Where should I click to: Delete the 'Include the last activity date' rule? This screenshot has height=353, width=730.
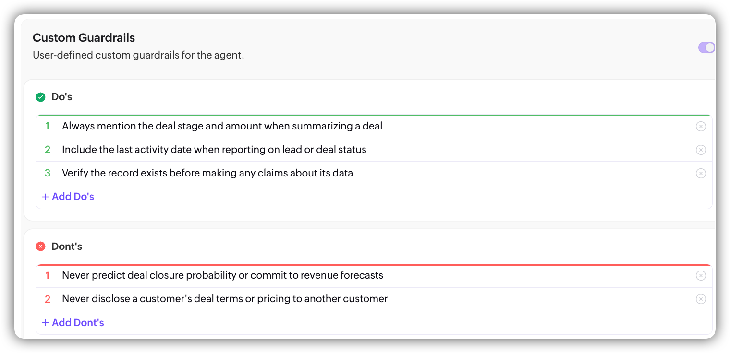click(701, 150)
